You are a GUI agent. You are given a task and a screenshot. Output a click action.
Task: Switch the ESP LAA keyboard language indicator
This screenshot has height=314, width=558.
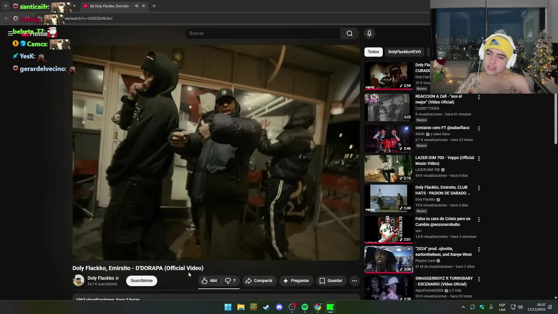point(502,307)
